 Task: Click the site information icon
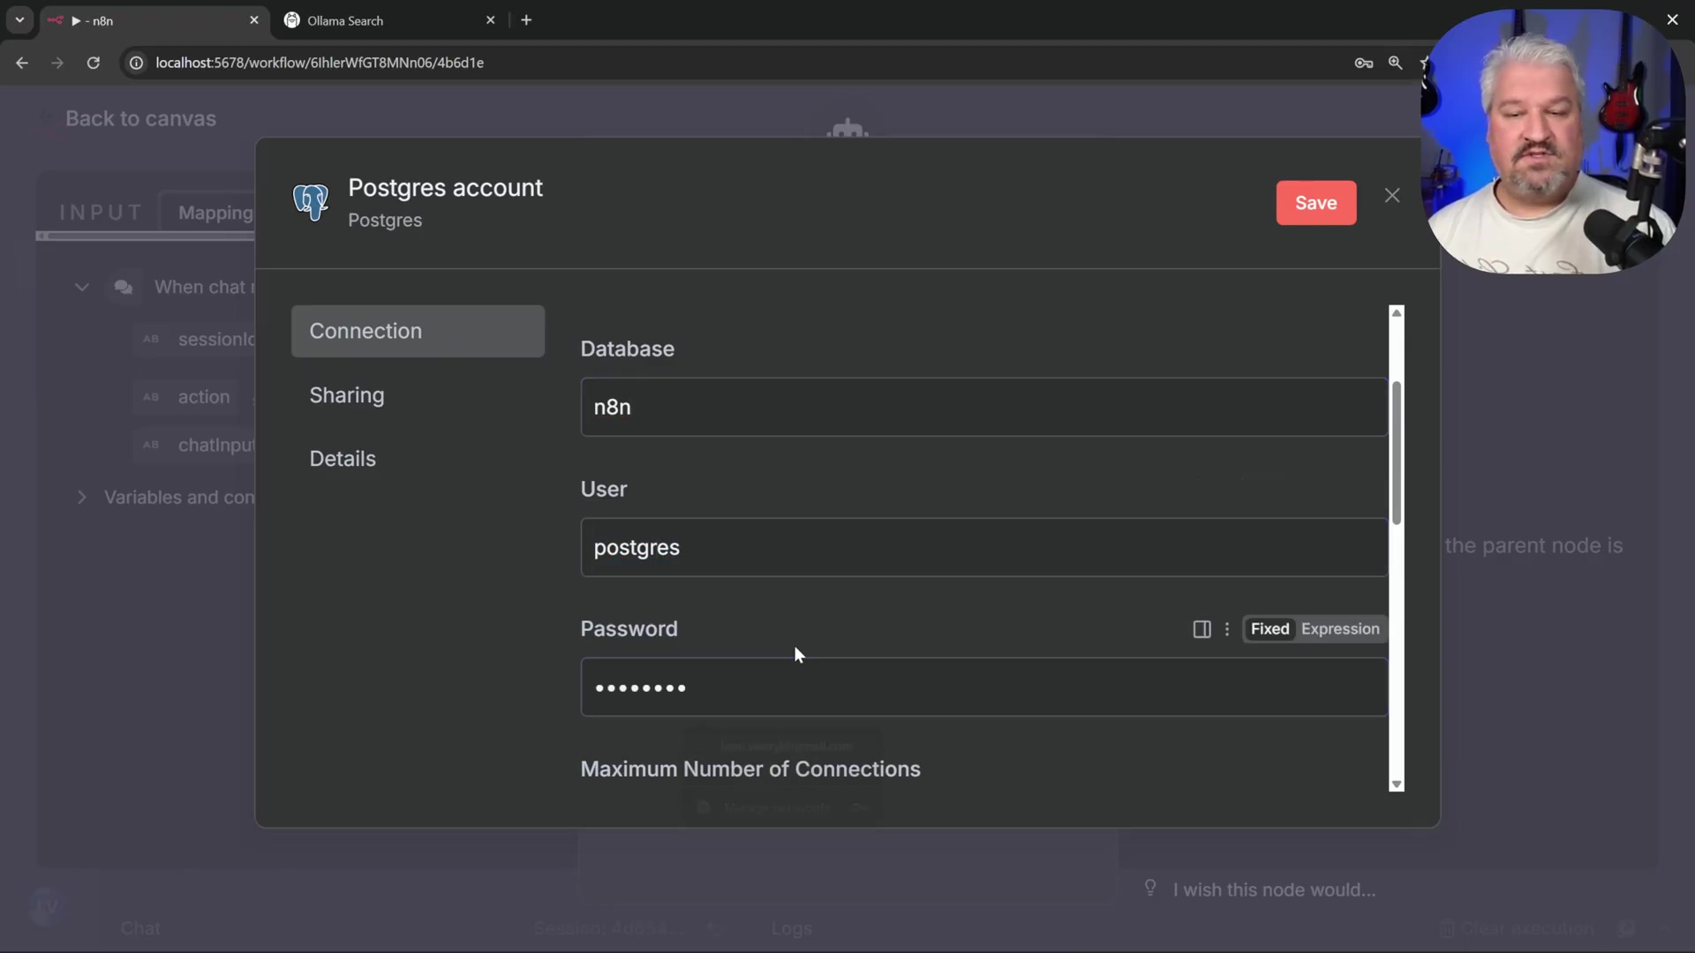136,63
